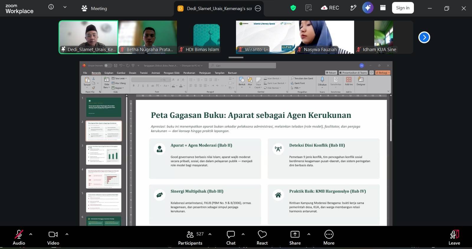Open the Tata Letak layout dropdown
Viewport: 472px width, 249px height.
click(119, 78)
